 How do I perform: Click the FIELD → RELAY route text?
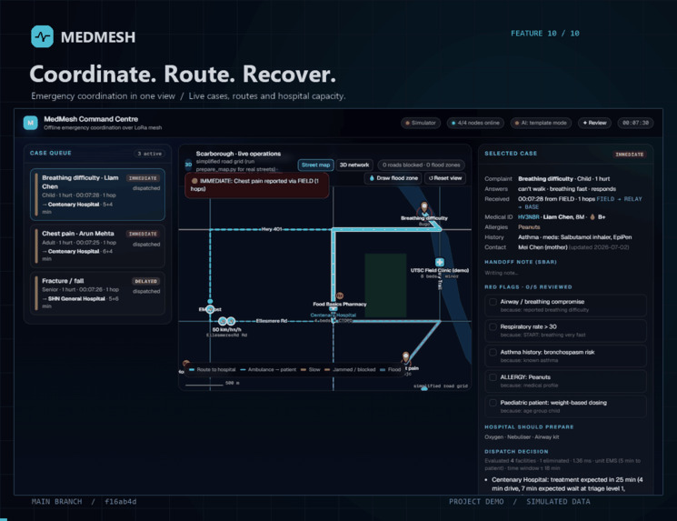coord(619,199)
